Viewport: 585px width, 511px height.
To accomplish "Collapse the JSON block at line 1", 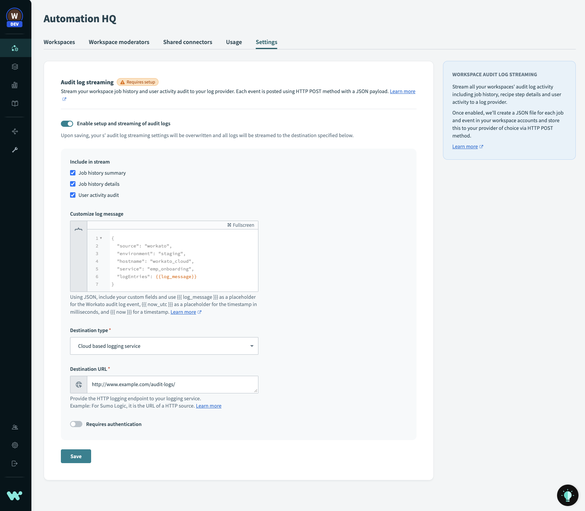I will (x=101, y=238).
